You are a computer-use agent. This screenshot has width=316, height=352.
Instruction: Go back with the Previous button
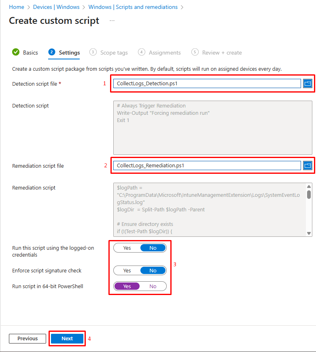pos(28,338)
